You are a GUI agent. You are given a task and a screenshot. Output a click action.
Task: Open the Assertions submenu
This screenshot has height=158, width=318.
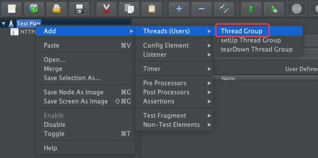174,101
